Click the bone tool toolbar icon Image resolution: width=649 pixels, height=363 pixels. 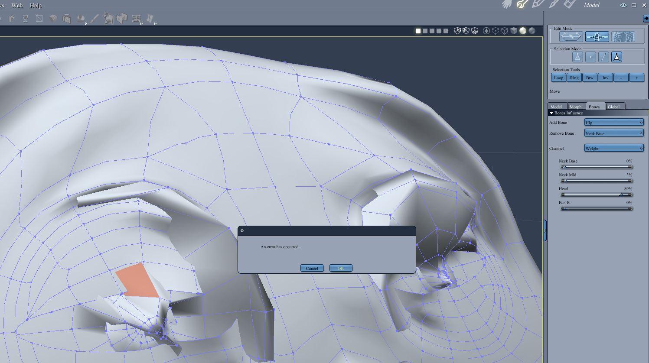click(150, 19)
